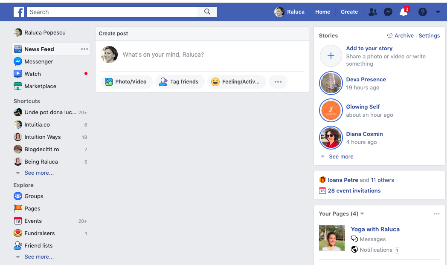Open the stories Settings link

[x=429, y=36]
